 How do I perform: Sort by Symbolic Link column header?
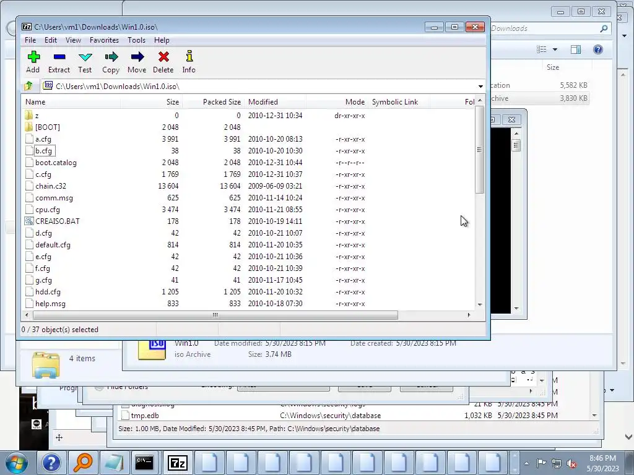click(398, 102)
